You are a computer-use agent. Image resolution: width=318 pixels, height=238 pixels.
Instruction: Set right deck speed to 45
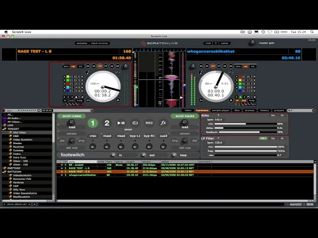click(219, 66)
